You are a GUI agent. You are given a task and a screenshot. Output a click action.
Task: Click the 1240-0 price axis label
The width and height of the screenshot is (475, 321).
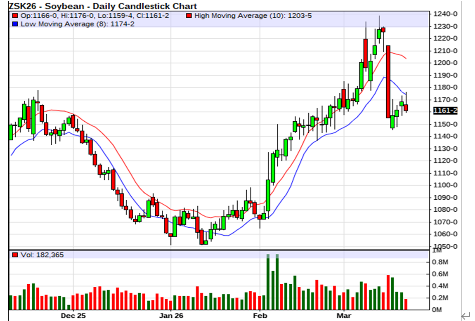[445, 14]
